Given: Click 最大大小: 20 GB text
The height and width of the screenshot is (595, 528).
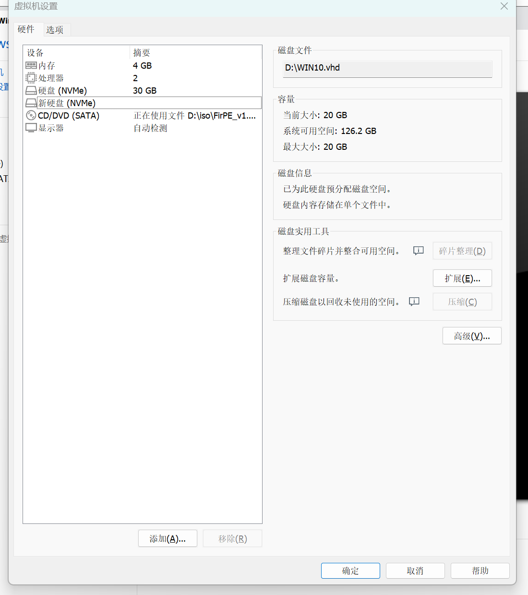Looking at the screenshot, I should tap(315, 146).
